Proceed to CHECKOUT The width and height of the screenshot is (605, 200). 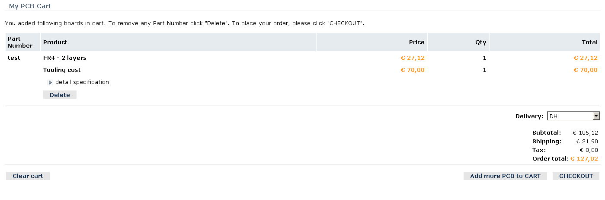coord(576,176)
